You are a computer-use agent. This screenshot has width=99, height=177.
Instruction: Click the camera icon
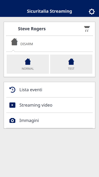[x=12, y=121]
